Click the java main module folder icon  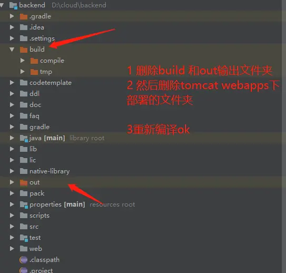click(x=24, y=138)
